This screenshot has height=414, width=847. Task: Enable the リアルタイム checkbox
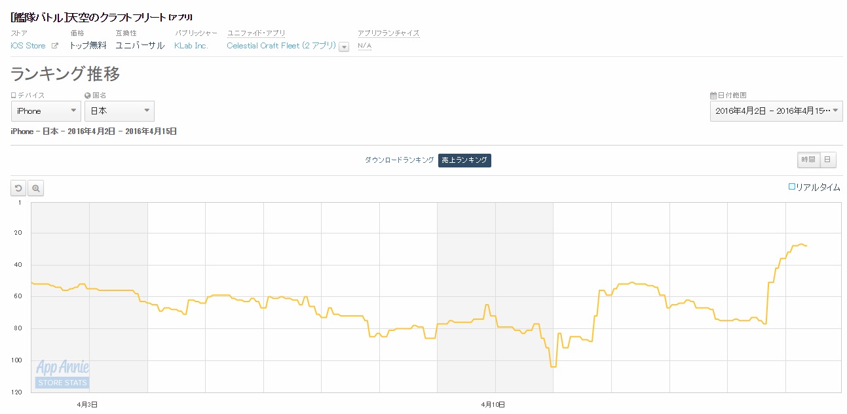(792, 187)
